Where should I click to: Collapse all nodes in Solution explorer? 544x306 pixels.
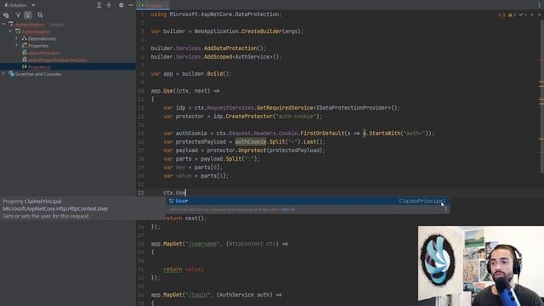(109, 5)
